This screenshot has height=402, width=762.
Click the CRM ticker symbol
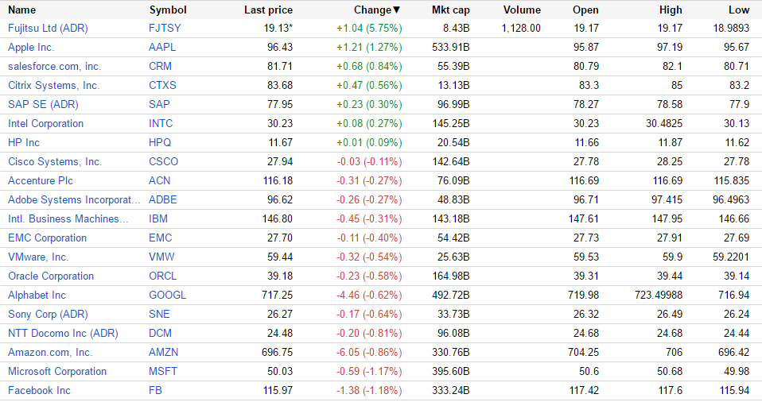click(161, 66)
